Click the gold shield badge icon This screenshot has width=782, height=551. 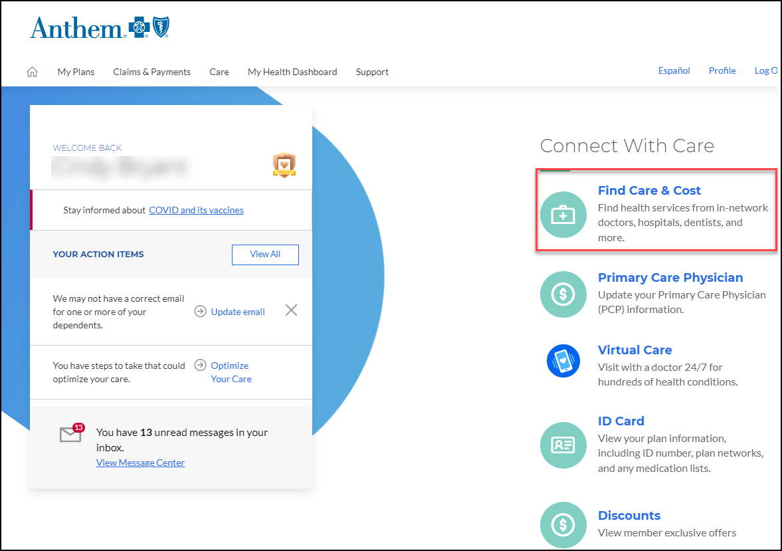284,165
